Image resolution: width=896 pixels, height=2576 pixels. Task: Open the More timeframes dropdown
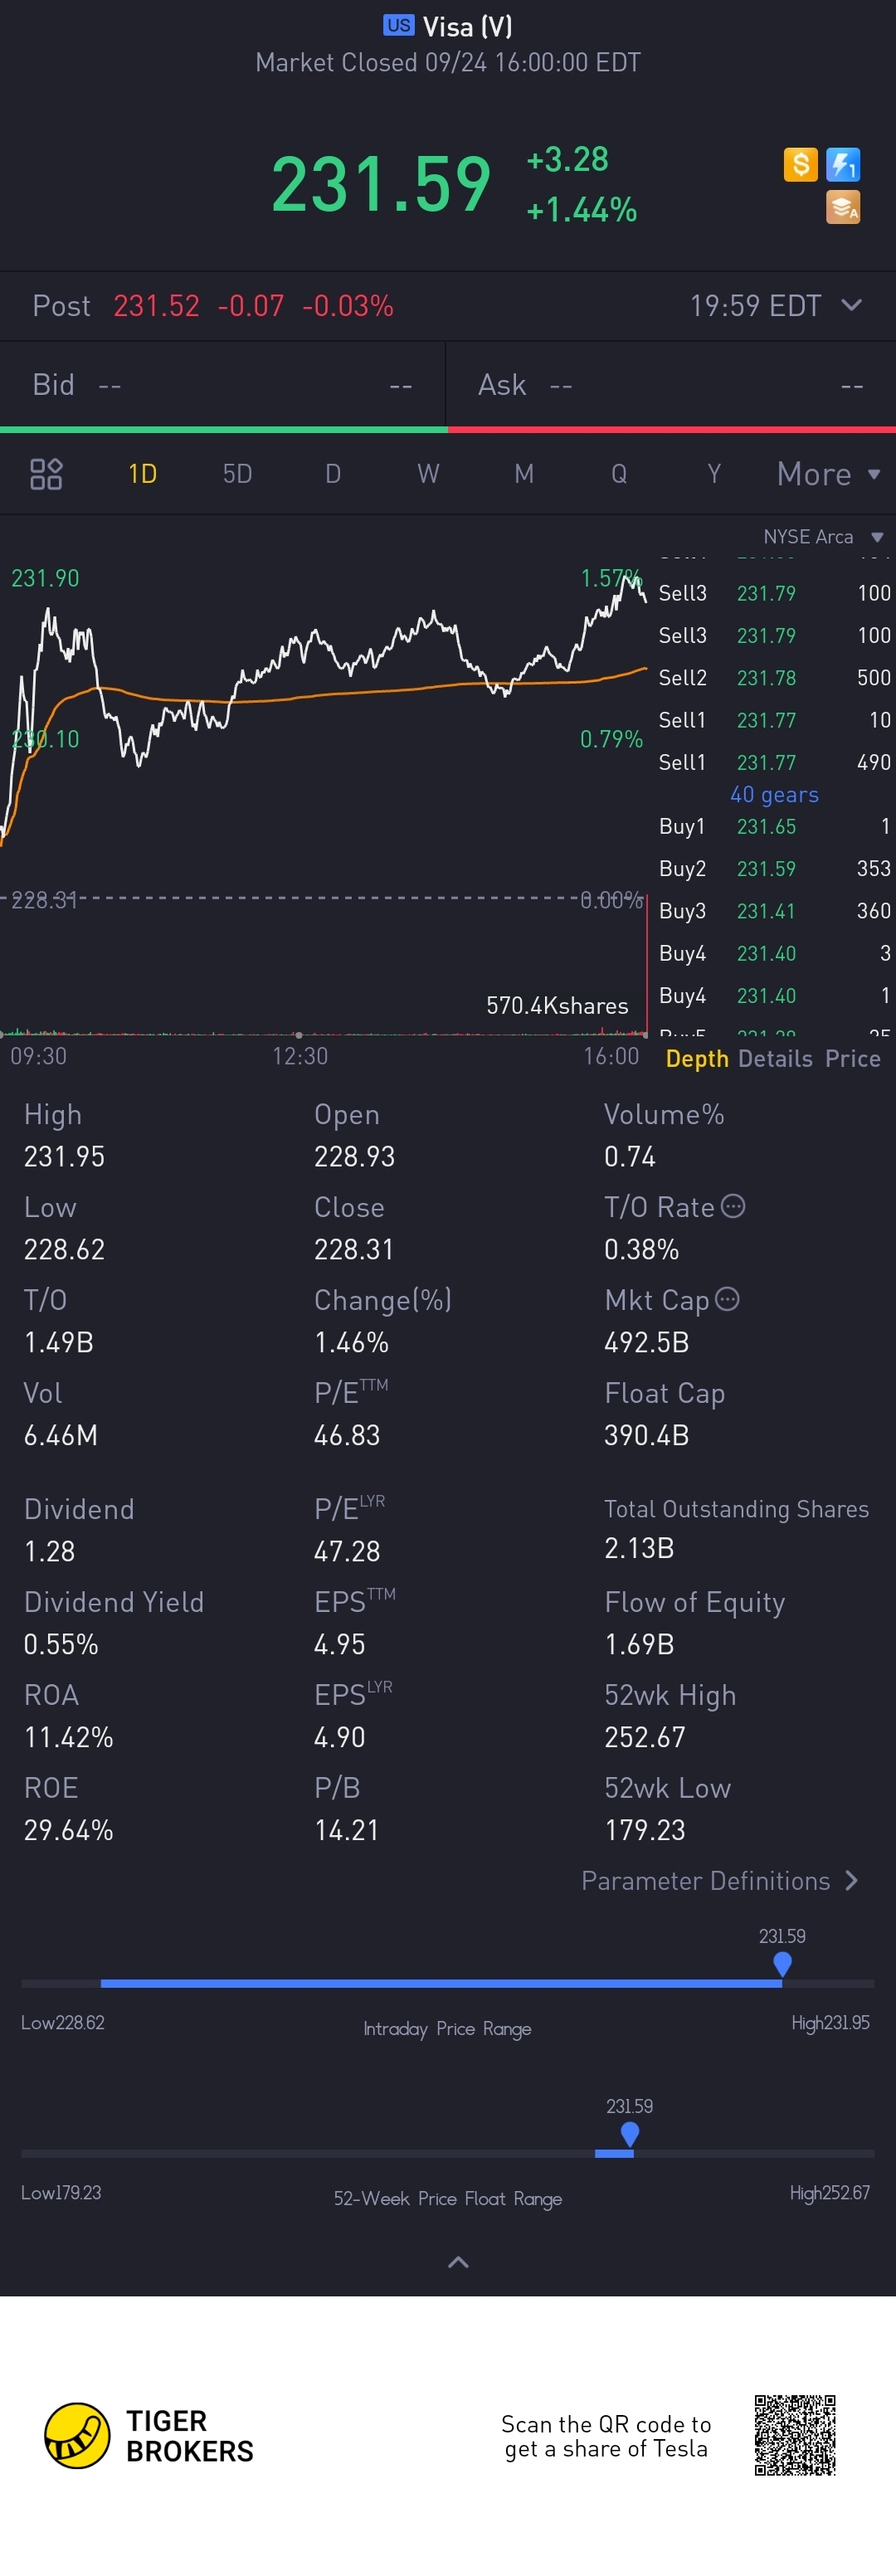(x=828, y=473)
